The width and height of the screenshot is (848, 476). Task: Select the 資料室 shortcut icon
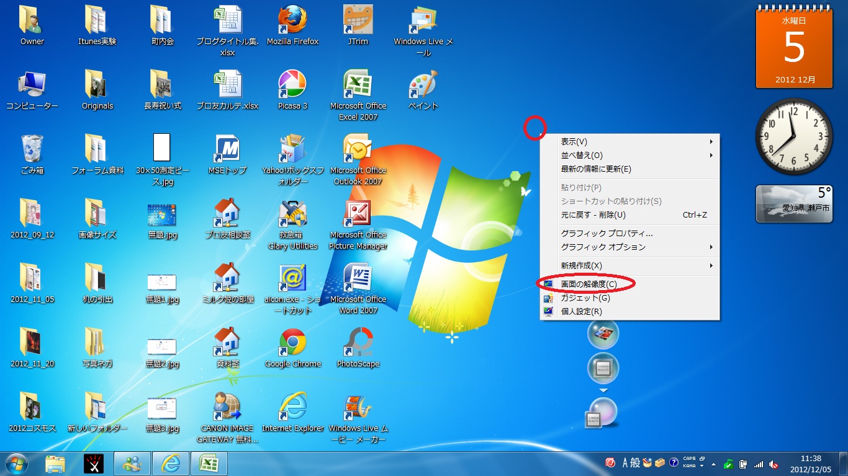point(227,348)
